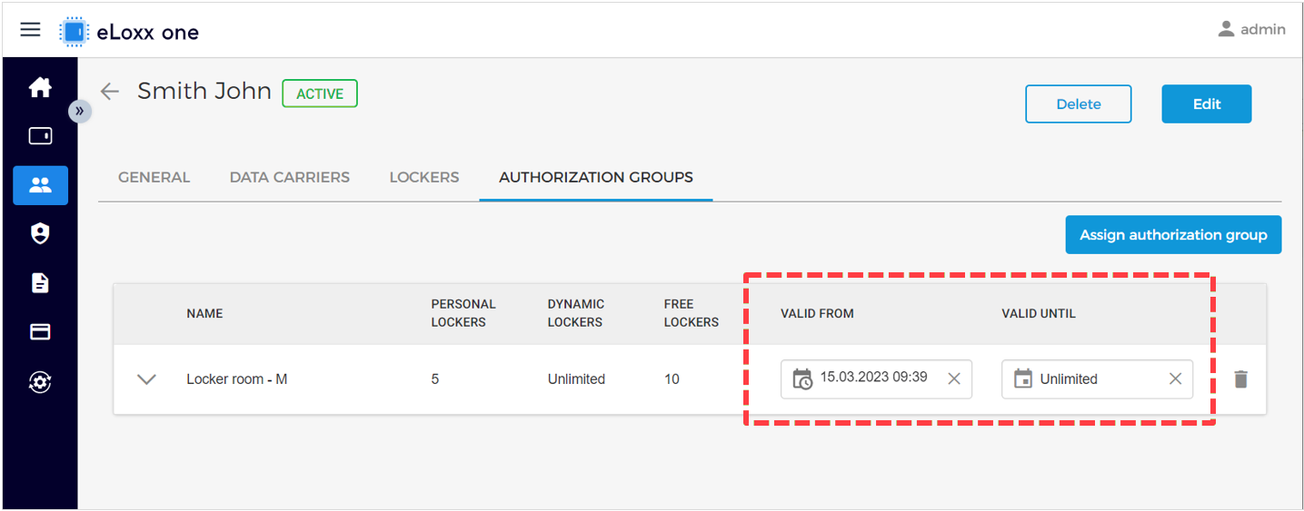The height and width of the screenshot is (511, 1304).
Task: Open the settings sync sidebar icon
Action: [x=40, y=382]
